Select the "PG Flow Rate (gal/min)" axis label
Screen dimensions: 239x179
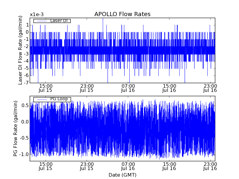(x=15, y=129)
